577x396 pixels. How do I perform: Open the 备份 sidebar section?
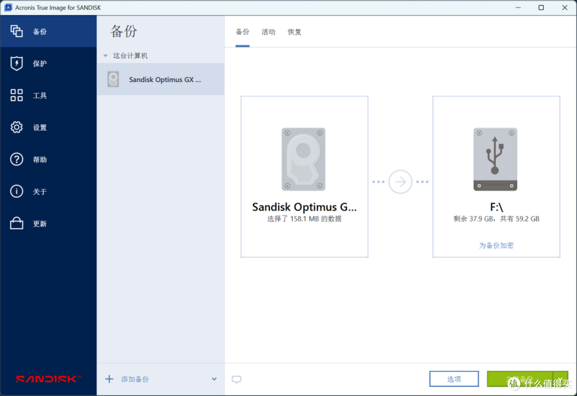(48, 32)
